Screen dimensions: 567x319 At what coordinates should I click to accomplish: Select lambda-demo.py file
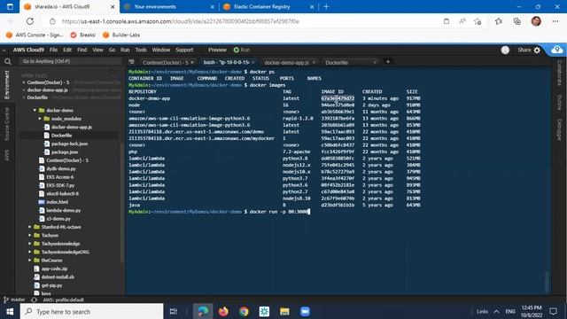coord(63,210)
